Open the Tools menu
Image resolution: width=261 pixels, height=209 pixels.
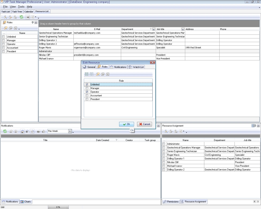[21, 7]
